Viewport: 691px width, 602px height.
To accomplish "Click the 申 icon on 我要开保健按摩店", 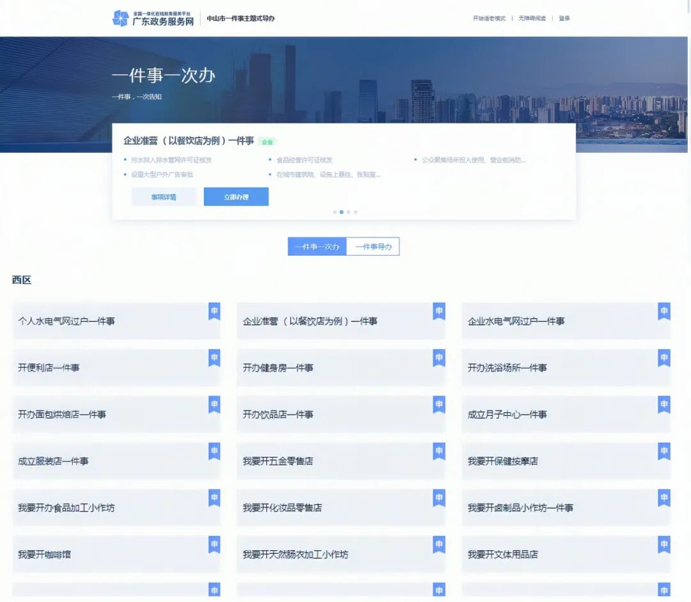I will [x=663, y=450].
